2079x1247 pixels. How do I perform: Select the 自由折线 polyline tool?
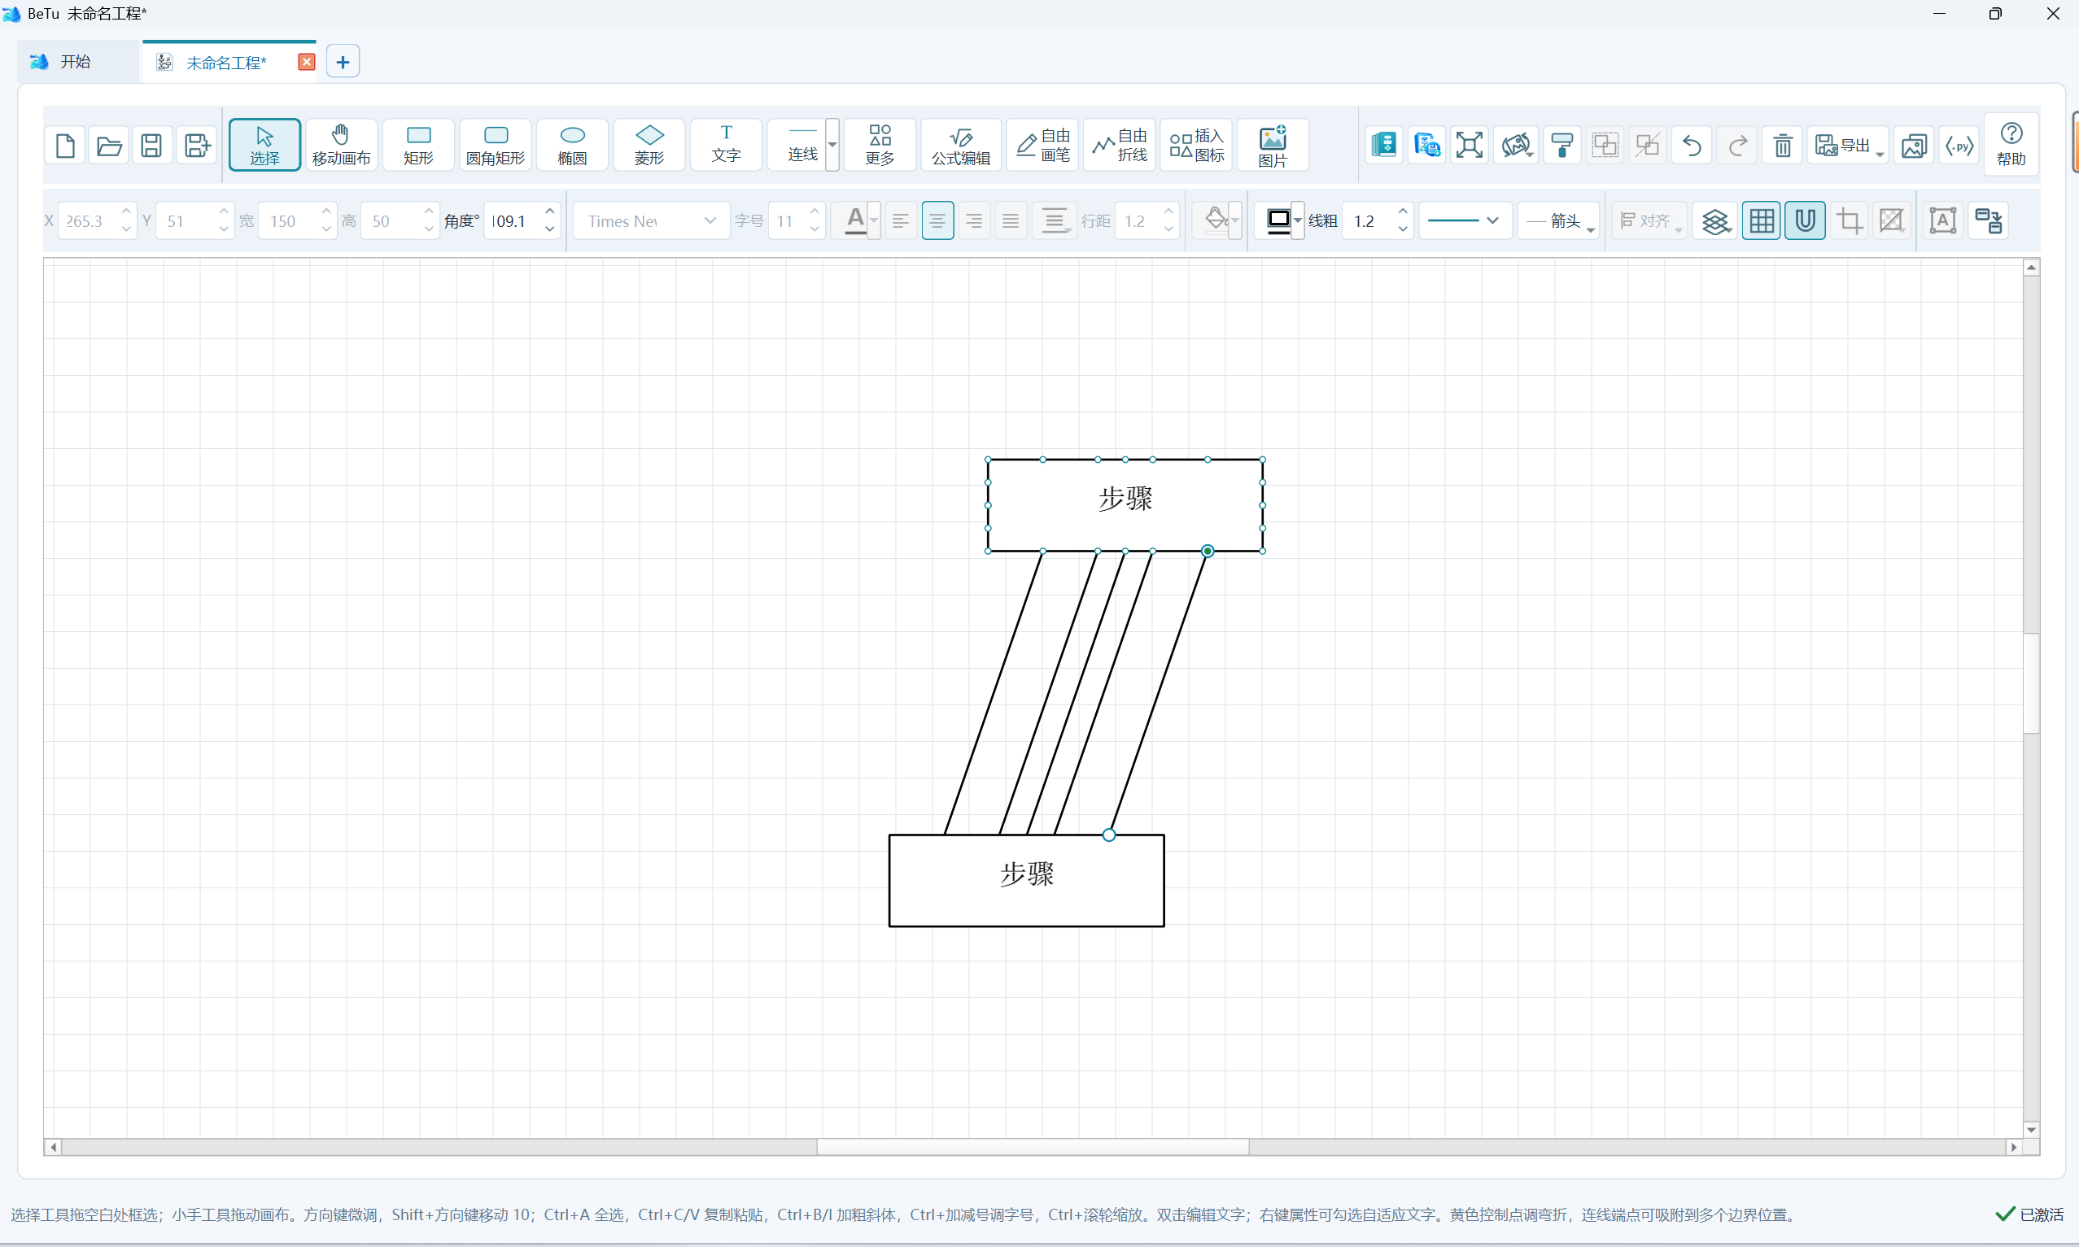point(1120,146)
